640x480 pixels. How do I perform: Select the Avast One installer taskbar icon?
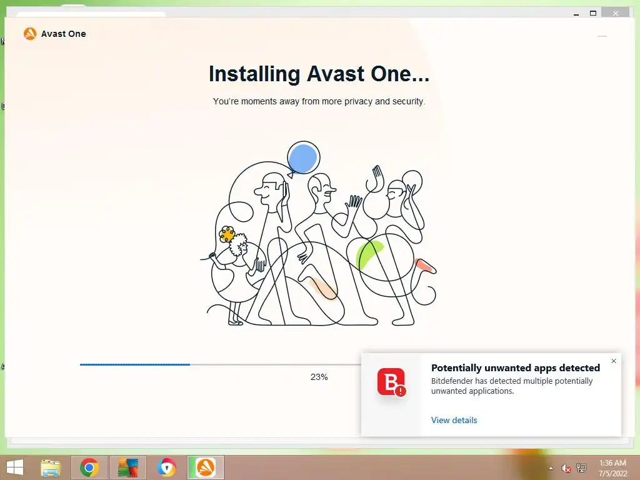click(206, 467)
